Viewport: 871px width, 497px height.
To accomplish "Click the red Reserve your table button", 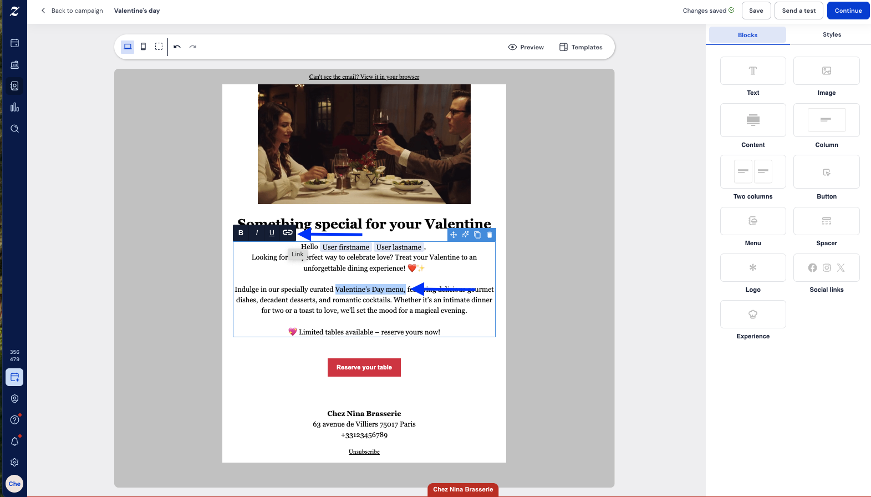I will (x=364, y=367).
